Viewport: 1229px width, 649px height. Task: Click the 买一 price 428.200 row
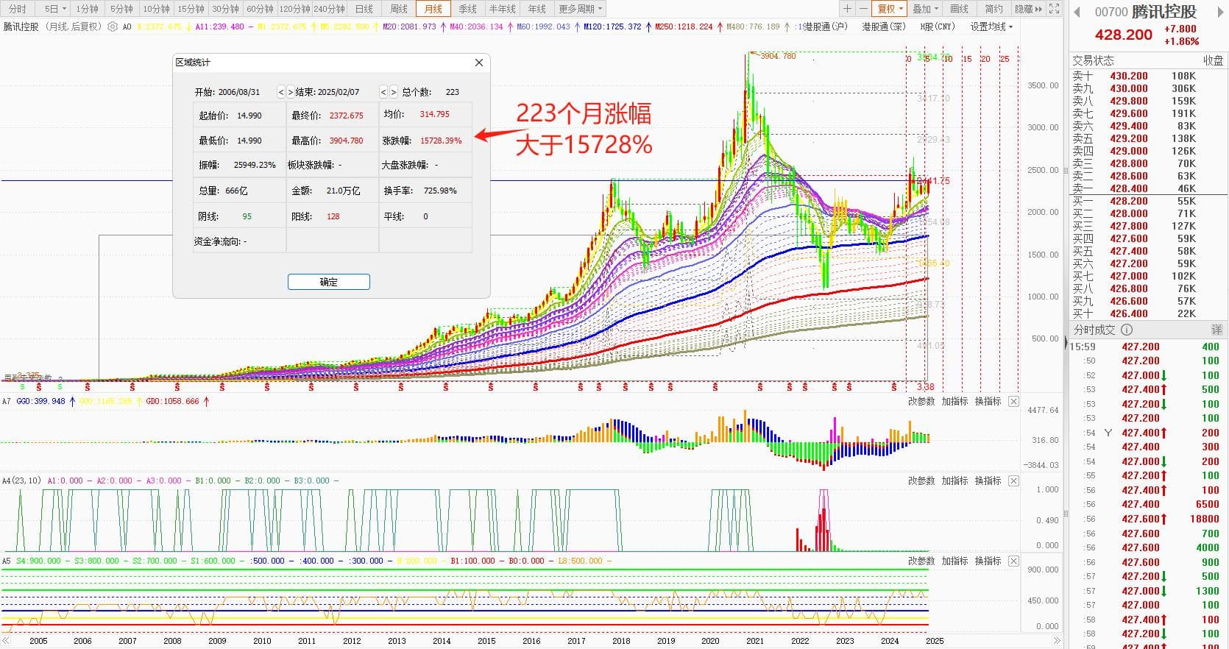1148,201
